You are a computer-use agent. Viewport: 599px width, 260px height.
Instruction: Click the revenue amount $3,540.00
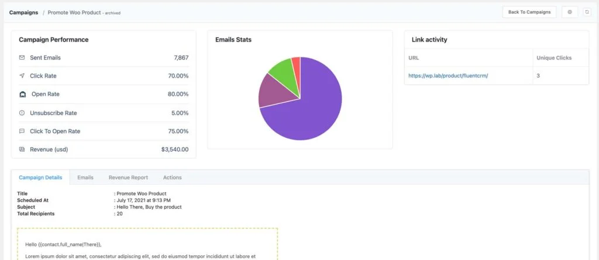(175, 149)
